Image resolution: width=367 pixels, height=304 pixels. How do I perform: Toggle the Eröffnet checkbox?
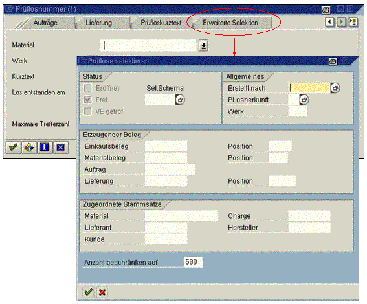coord(87,88)
